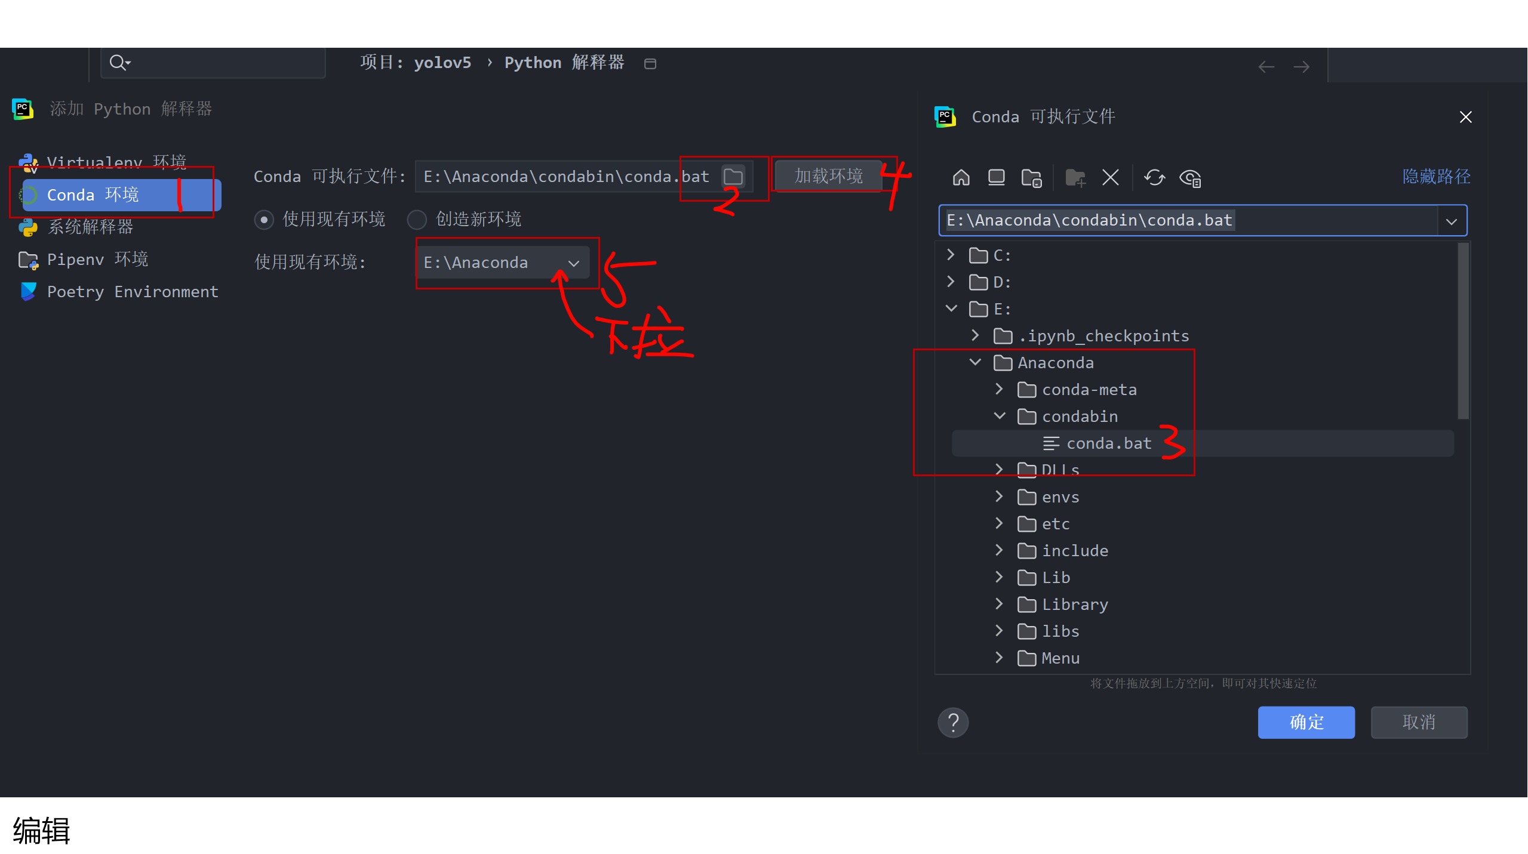Click the New Folder icon
This screenshot has width=1528, height=854.
1075,178
